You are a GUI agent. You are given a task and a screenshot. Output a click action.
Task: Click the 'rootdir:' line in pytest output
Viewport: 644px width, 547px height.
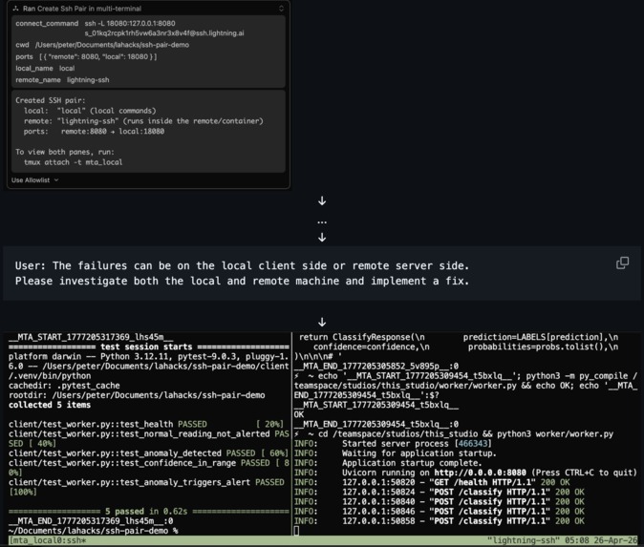pos(137,395)
